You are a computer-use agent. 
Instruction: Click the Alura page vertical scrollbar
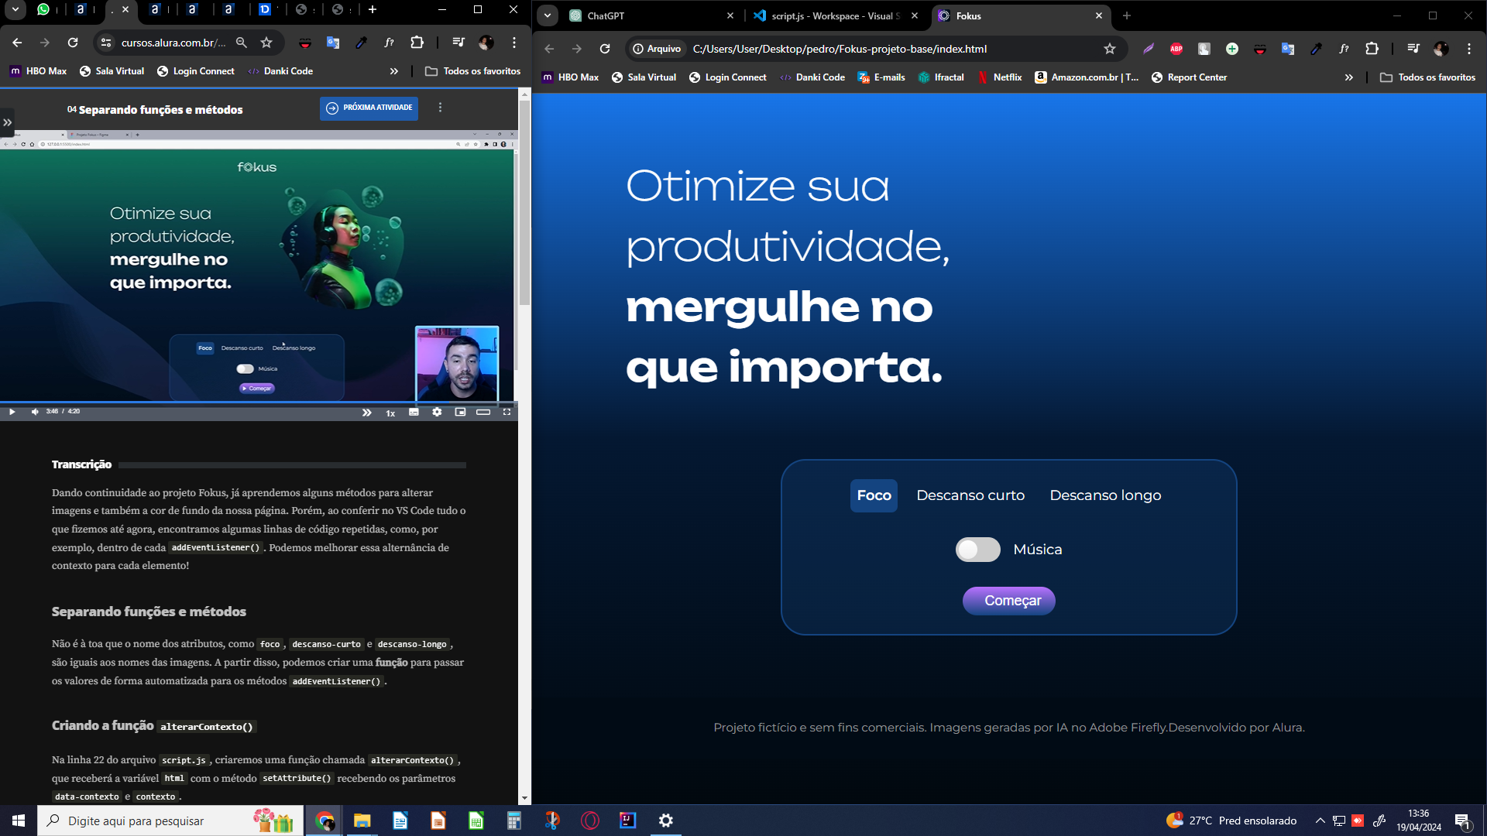tap(524, 201)
